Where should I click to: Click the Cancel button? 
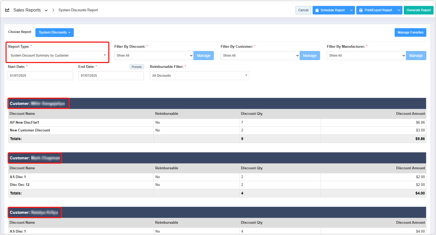[x=303, y=10]
